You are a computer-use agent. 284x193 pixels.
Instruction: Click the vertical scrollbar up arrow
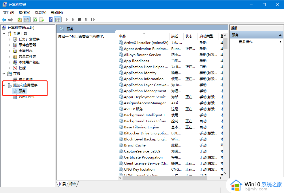click(x=225, y=35)
